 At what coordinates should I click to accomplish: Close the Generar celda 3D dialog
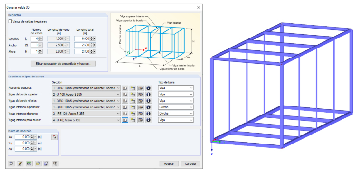click(x=199, y=7)
